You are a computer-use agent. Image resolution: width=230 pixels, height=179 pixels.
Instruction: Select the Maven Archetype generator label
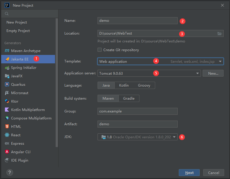(26, 51)
